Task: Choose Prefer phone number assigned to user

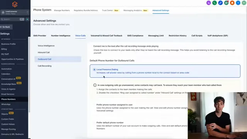Action: [114, 105]
